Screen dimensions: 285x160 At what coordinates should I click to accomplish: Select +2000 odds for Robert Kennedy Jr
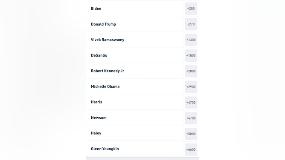pyautogui.click(x=191, y=71)
